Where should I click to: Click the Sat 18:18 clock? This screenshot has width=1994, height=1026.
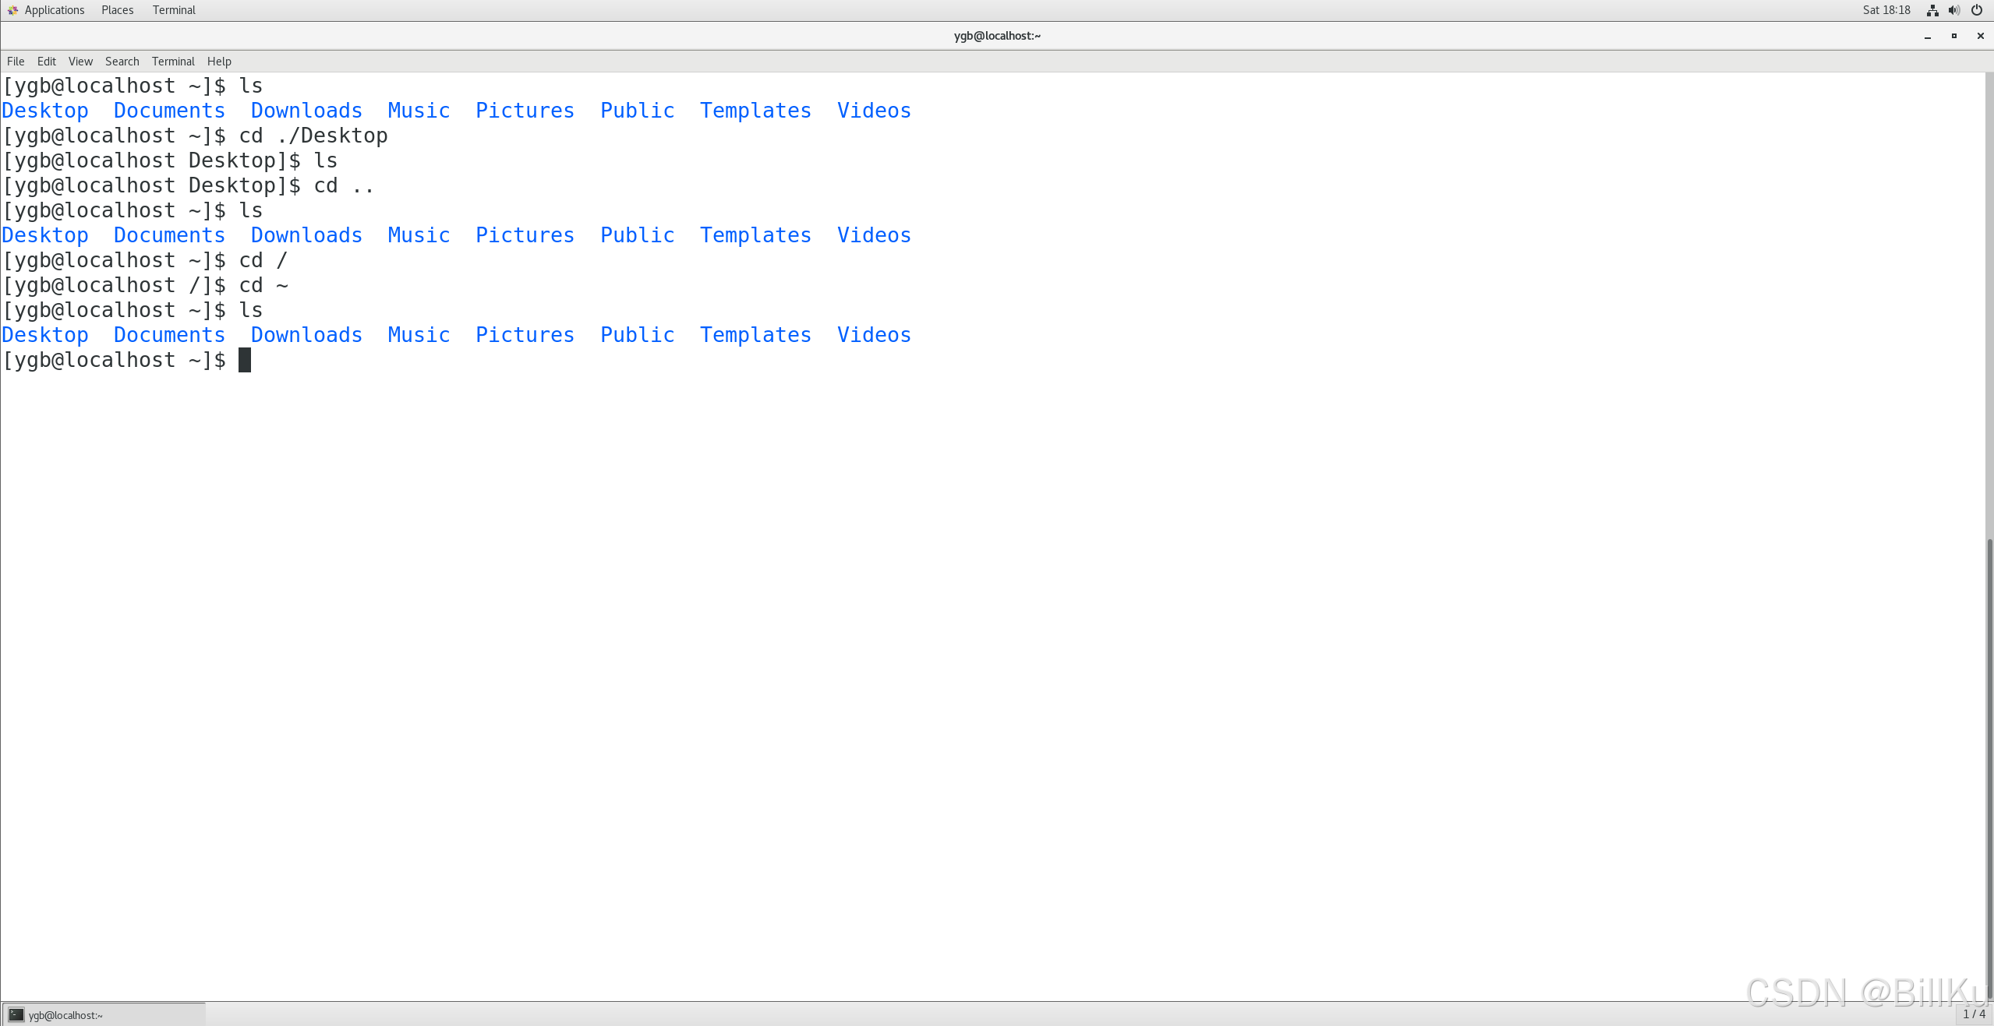tap(1886, 10)
